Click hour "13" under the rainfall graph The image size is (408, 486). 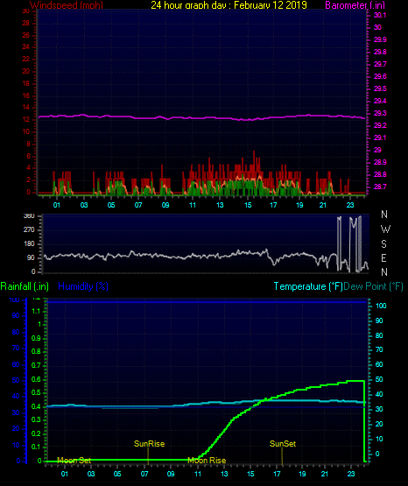pyautogui.click(x=224, y=474)
